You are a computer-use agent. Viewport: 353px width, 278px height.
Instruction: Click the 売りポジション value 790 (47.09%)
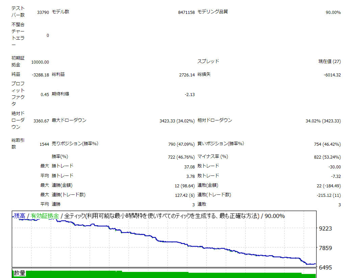[x=181, y=144]
